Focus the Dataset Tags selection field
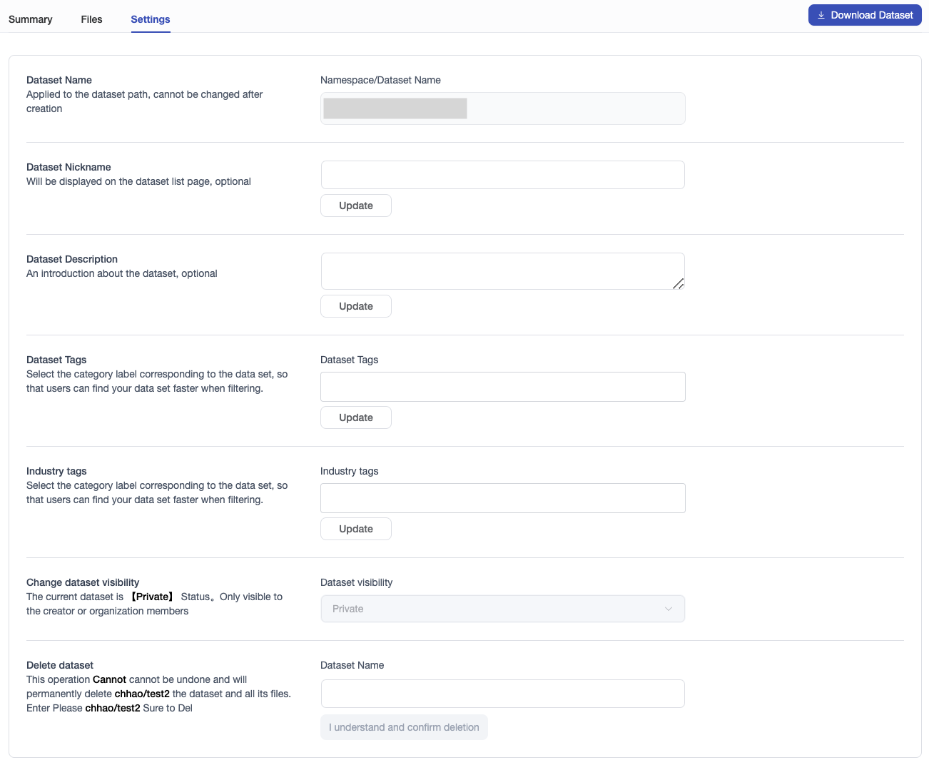This screenshot has width=929, height=765. point(502,387)
